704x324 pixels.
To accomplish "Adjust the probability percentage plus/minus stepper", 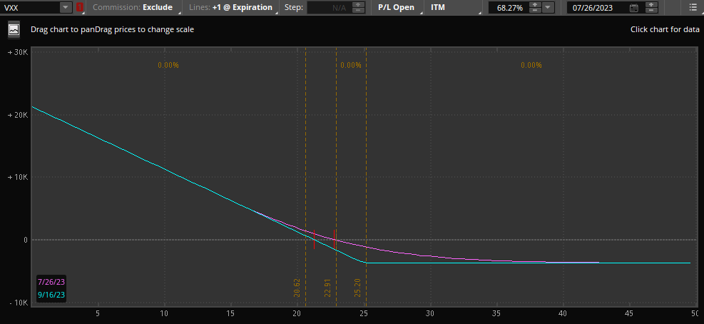I will [534, 7].
